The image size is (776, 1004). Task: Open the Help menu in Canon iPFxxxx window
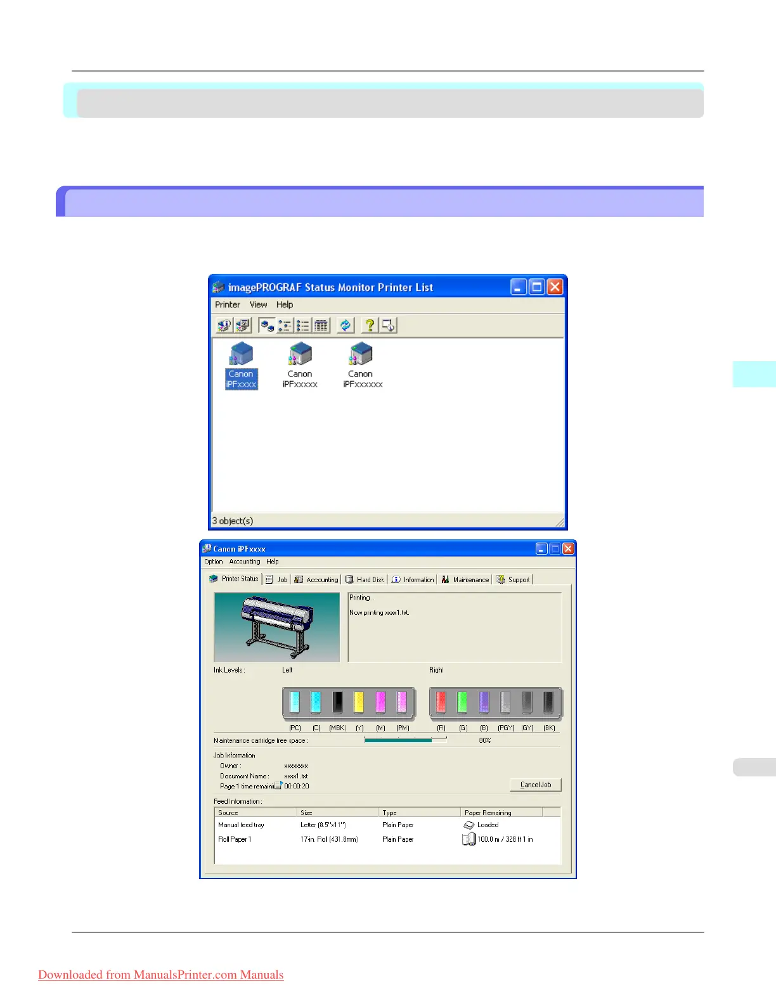click(273, 562)
